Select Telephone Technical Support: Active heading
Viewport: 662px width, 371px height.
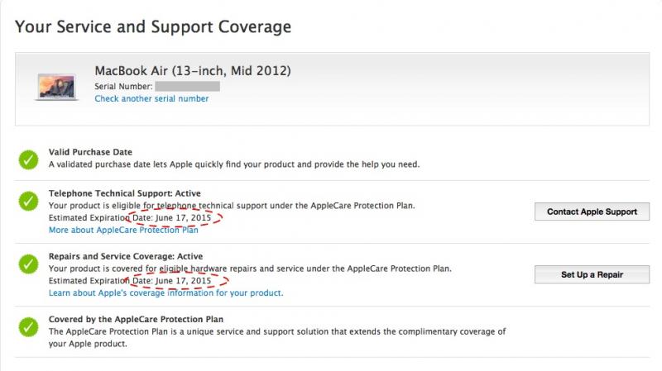point(125,193)
